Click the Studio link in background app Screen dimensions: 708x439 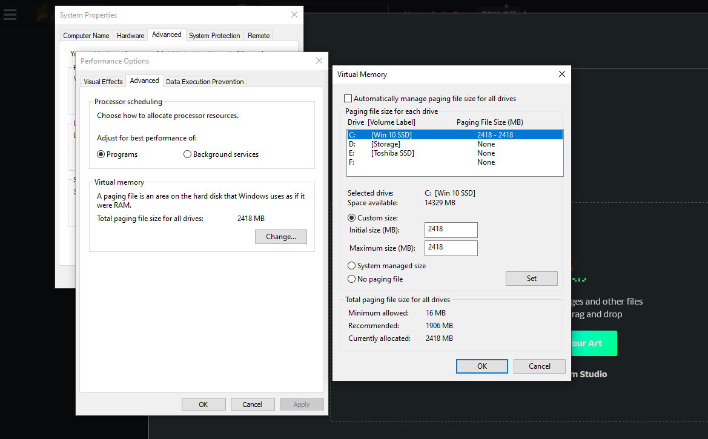pyautogui.click(x=589, y=374)
